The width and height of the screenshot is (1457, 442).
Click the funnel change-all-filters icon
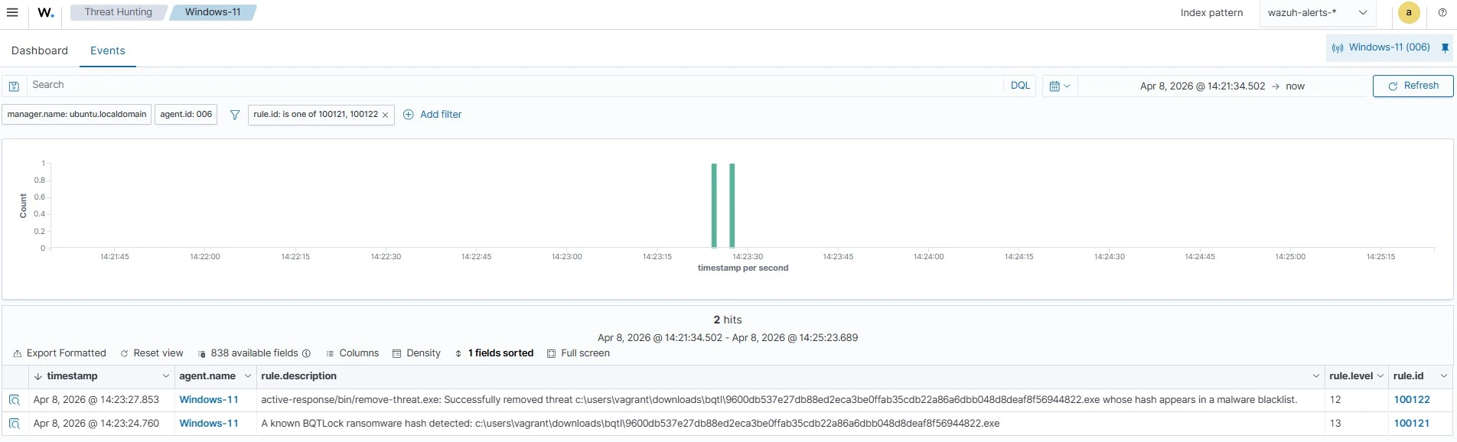(235, 115)
